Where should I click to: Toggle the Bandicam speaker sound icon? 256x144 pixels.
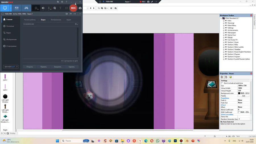tap(43, 8)
